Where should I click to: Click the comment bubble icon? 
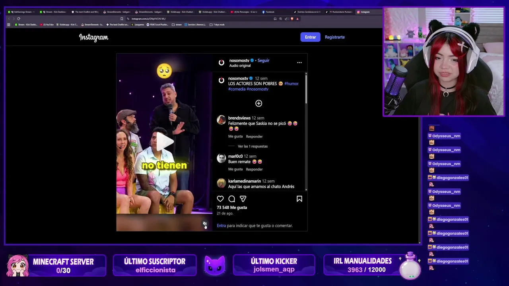(x=231, y=199)
